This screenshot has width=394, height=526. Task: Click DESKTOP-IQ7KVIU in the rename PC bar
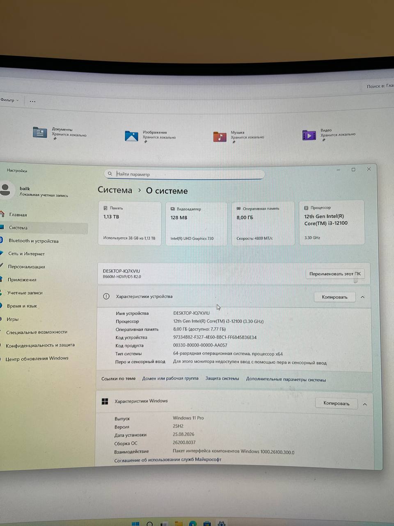(121, 271)
